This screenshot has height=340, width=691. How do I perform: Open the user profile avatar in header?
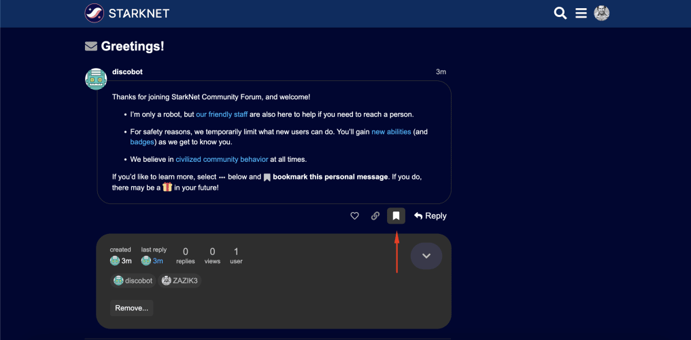pos(601,13)
